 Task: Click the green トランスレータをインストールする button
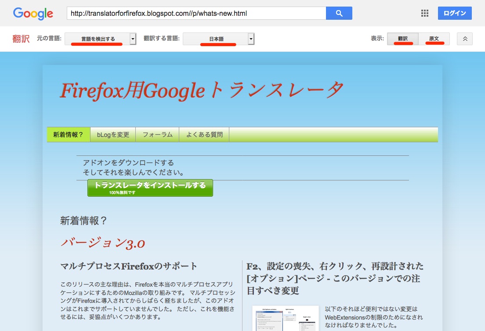coord(150,188)
